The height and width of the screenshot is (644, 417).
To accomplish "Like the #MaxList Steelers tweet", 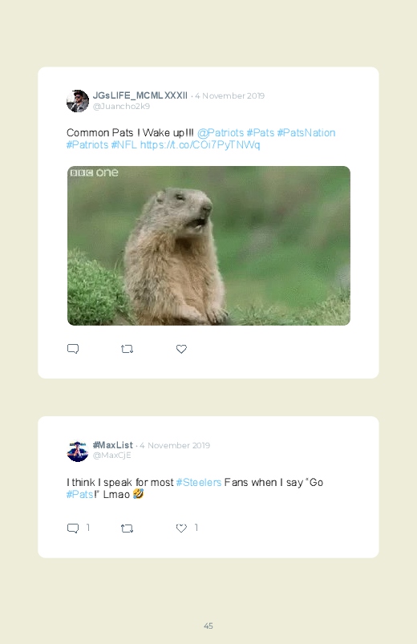I will [181, 529].
